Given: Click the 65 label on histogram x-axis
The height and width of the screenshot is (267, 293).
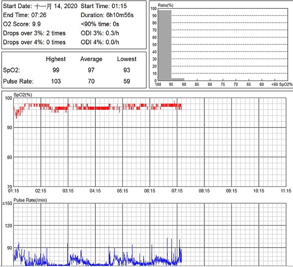Looking at the screenshot, I should [249, 84].
